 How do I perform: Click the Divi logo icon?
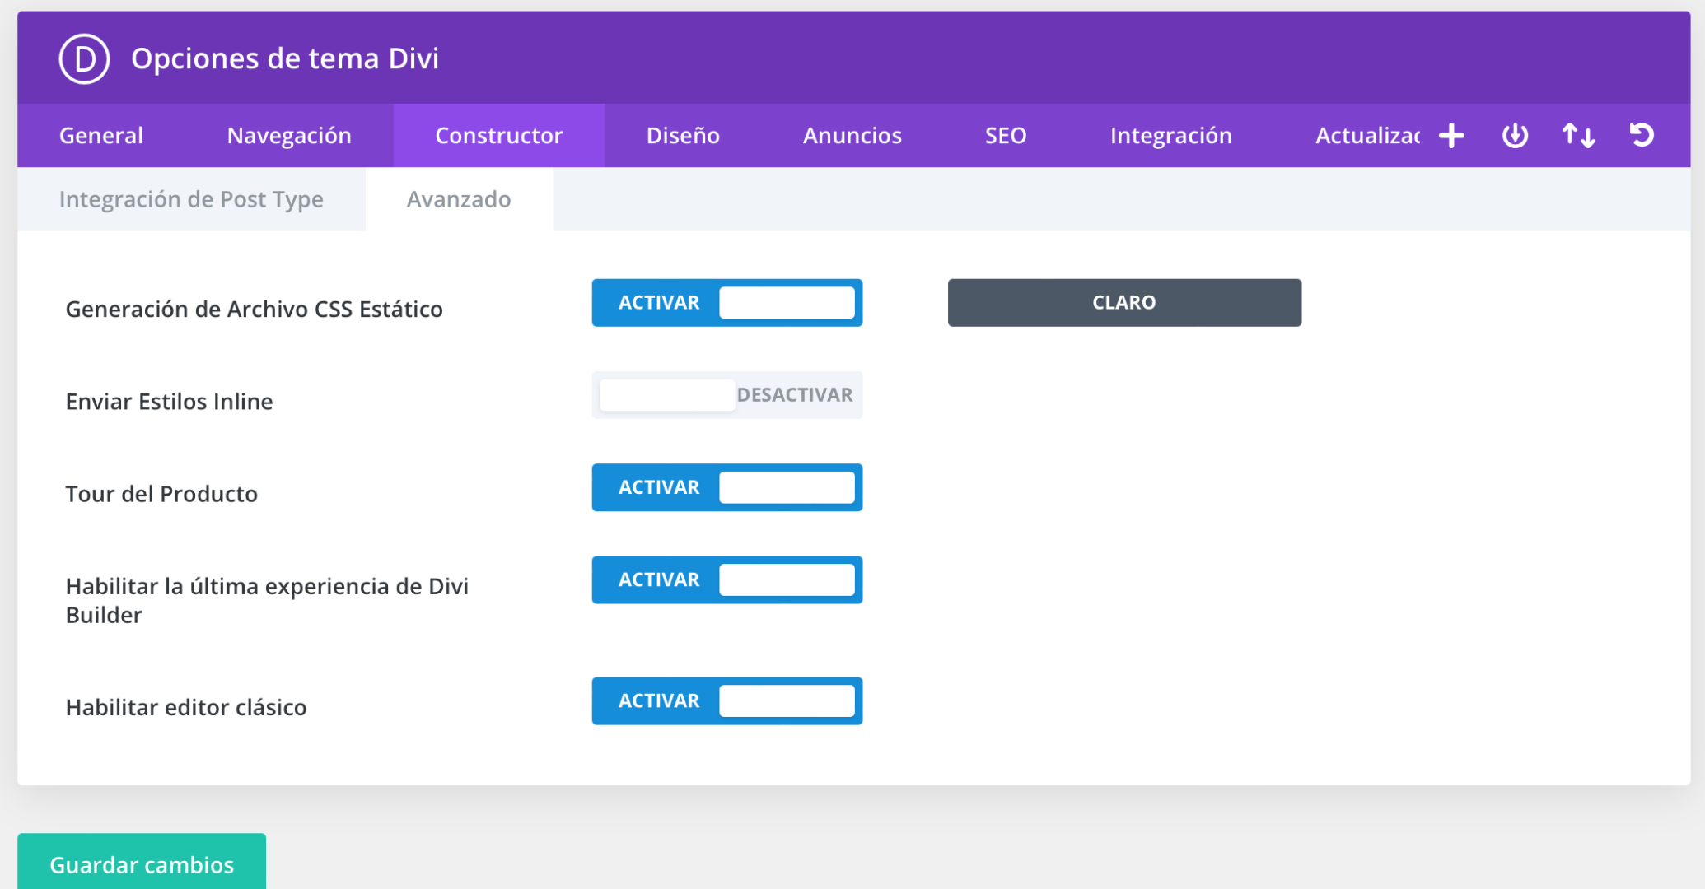click(x=84, y=58)
